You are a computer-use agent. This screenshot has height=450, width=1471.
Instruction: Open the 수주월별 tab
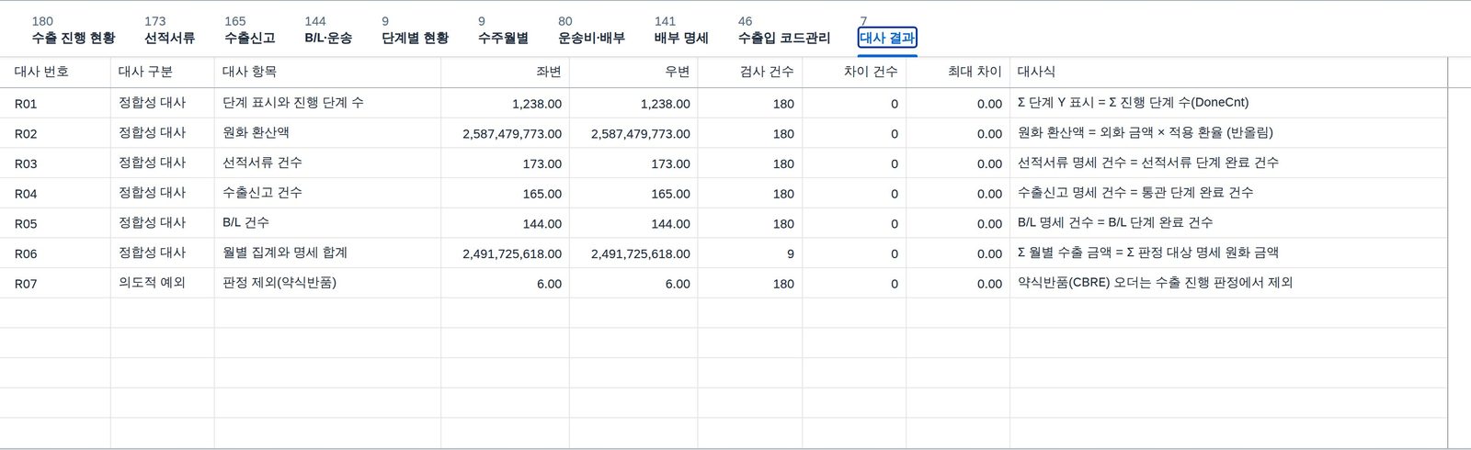coord(503,30)
